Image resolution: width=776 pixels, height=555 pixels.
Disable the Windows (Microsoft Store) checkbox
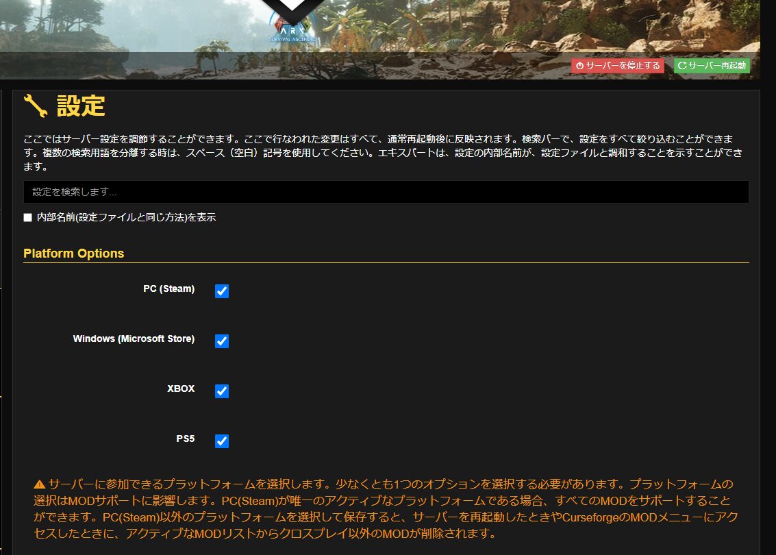pos(221,341)
